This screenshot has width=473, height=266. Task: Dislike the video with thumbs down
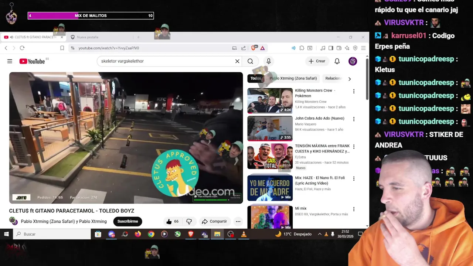click(x=189, y=221)
